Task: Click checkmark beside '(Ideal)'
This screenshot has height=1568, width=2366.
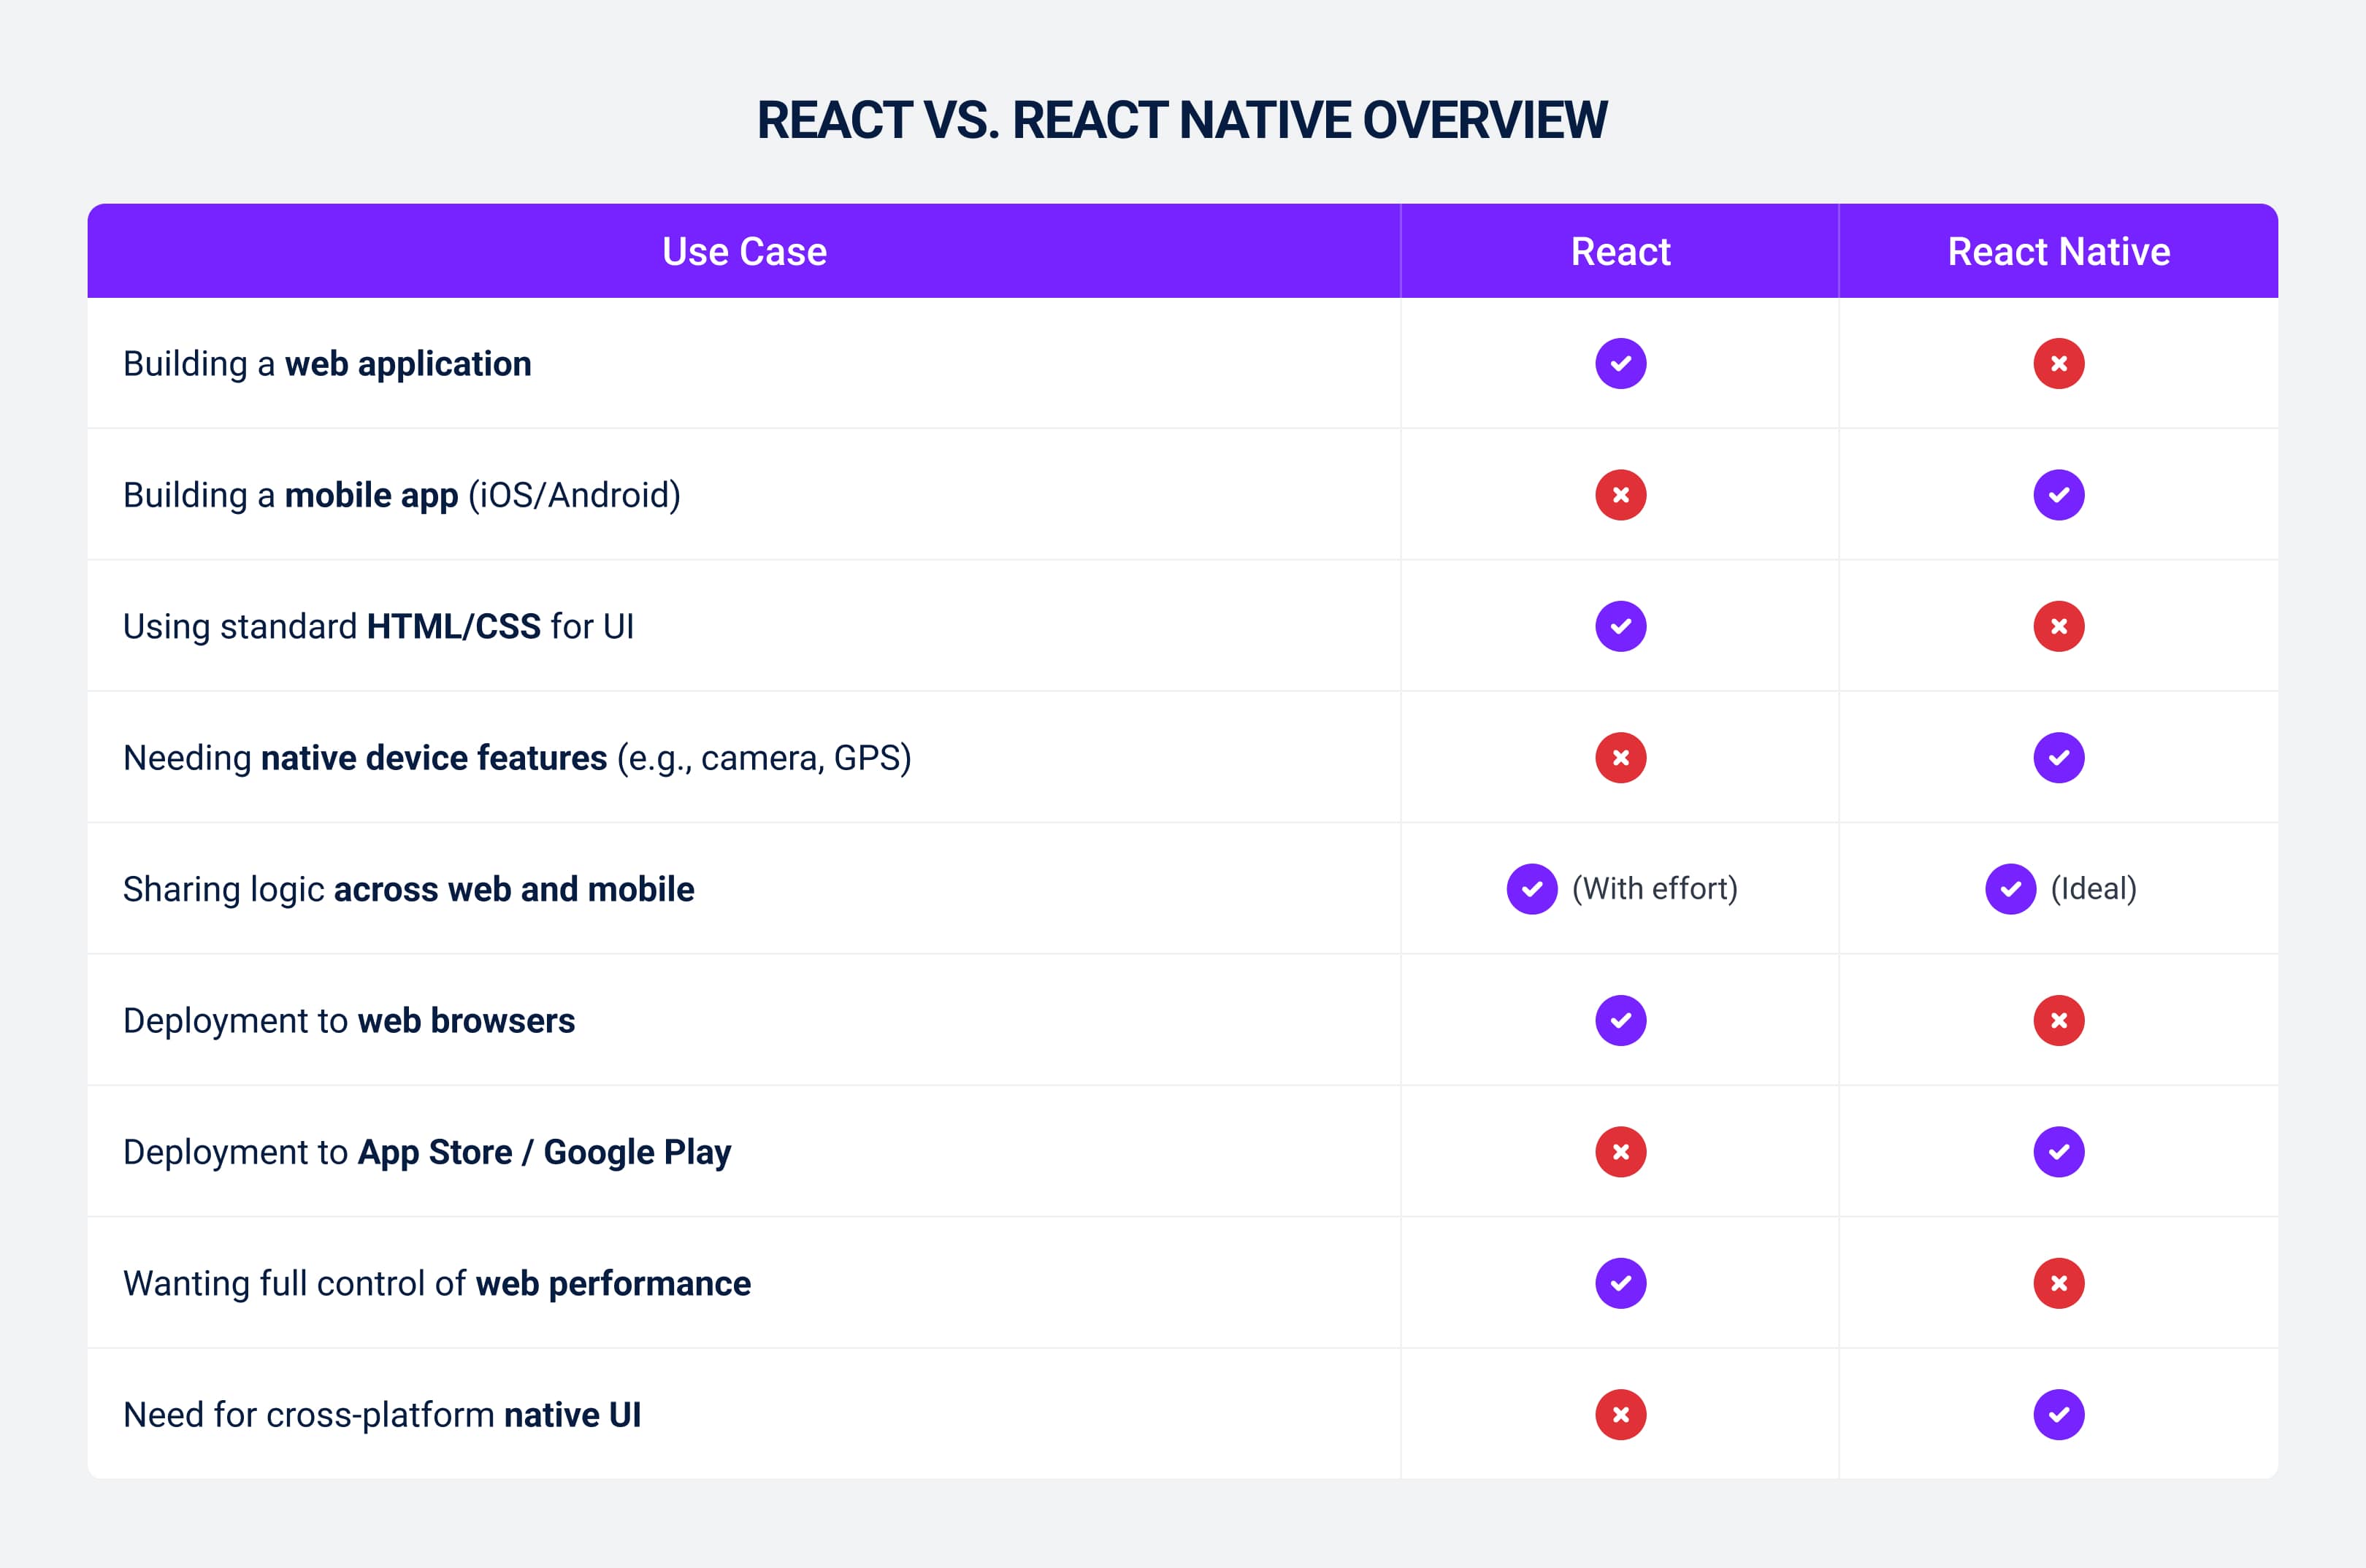Action: 2011,889
